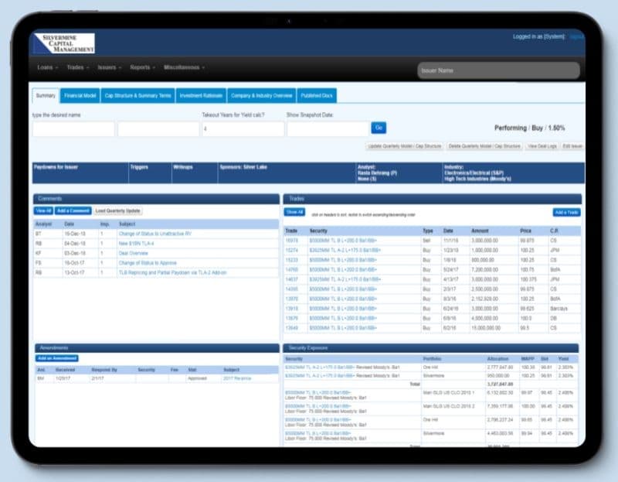Open the Loans dropdown menu
This screenshot has width=618, height=482.
tap(47, 67)
